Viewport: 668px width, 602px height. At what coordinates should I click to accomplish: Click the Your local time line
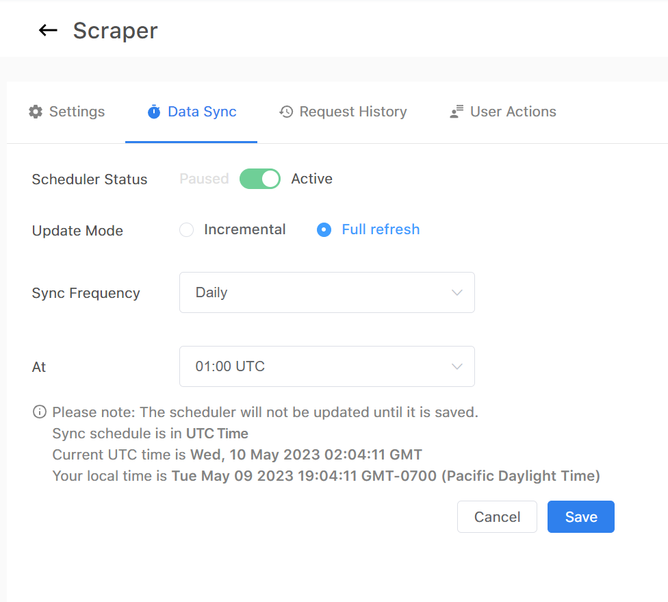click(326, 476)
